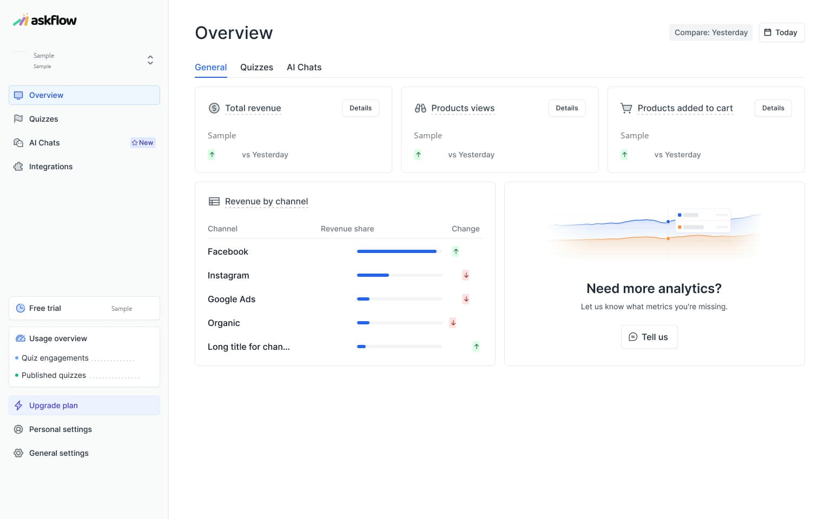Click the green up arrow for Facebook

[456, 251]
